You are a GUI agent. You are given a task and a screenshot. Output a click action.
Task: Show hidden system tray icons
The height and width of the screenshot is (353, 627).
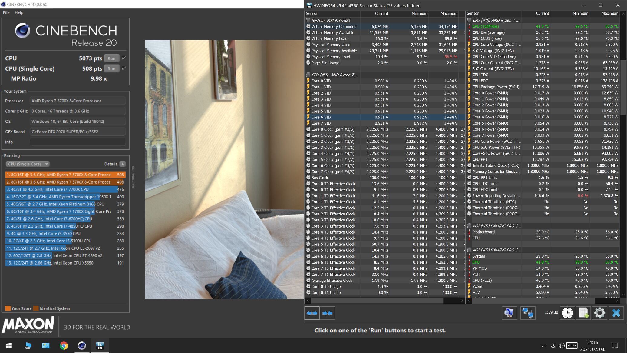tap(544, 346)
